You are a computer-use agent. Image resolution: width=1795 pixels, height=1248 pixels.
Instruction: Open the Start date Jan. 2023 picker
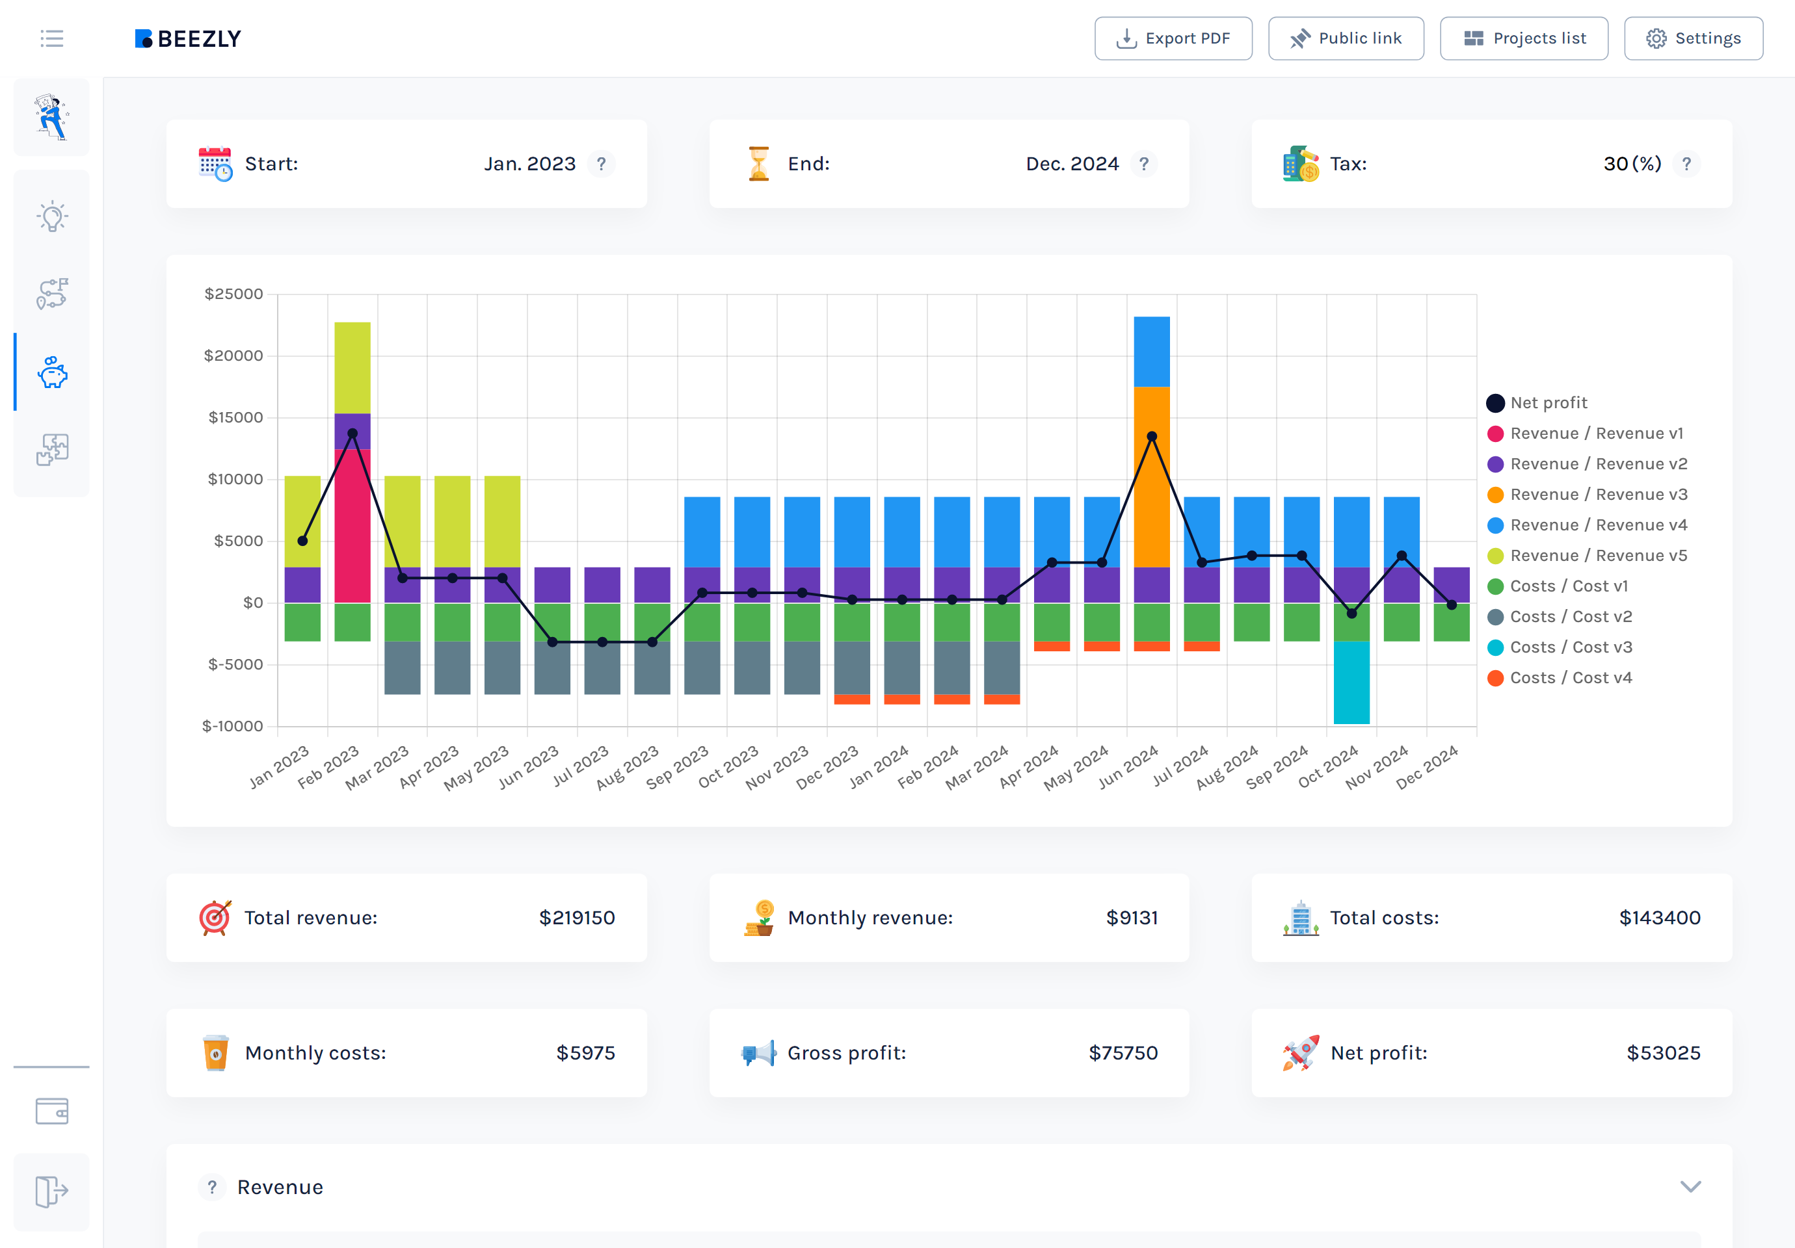pos(529,164)
